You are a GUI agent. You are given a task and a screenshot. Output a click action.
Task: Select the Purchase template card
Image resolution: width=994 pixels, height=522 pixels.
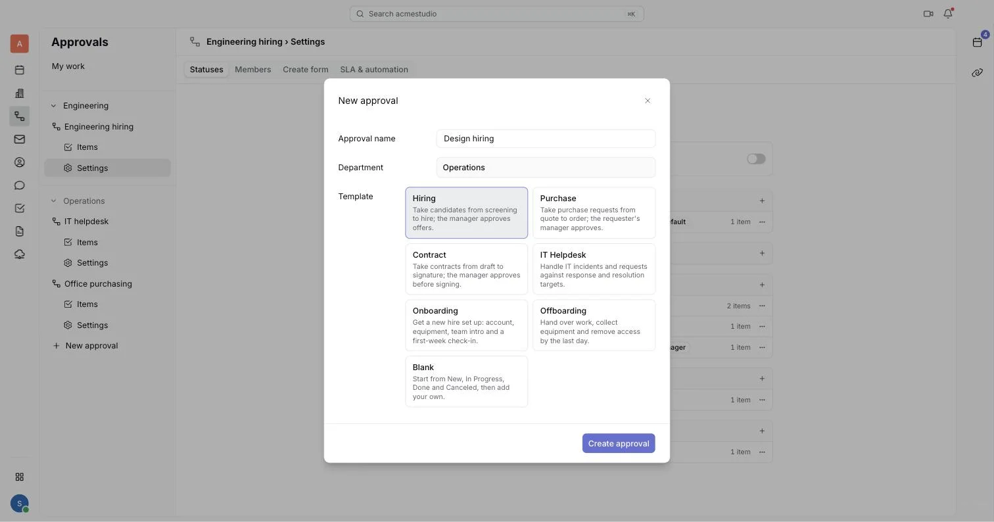pyautogui.click(x=594, y=213)
